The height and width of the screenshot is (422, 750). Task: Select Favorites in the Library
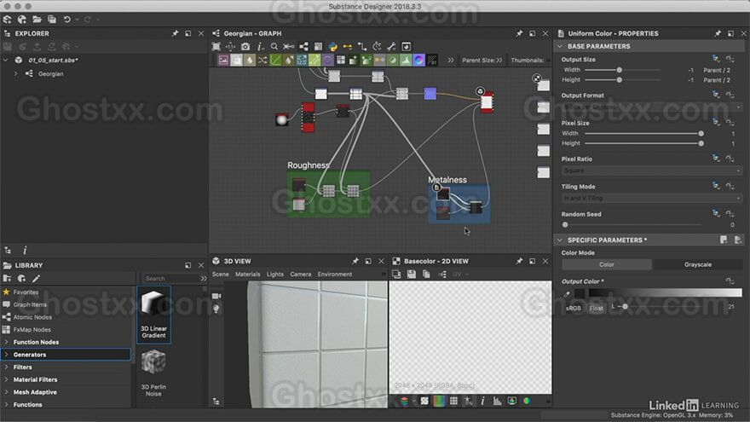(26, 292)
